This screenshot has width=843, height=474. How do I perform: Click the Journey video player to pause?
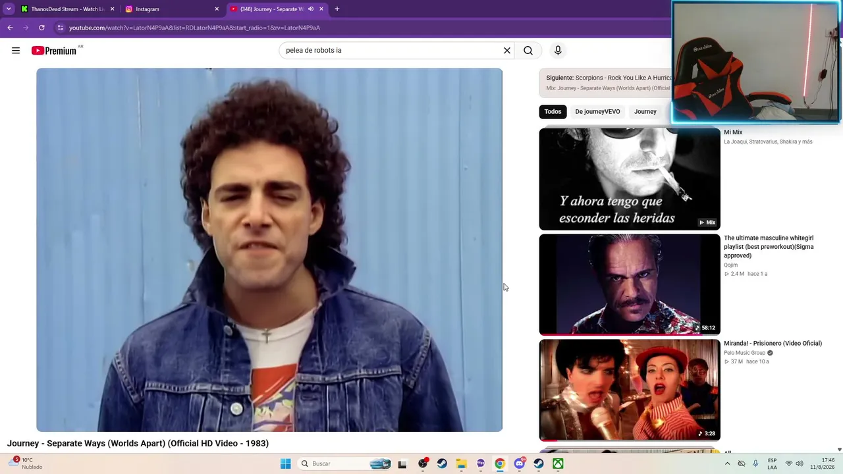click(269, 250)
